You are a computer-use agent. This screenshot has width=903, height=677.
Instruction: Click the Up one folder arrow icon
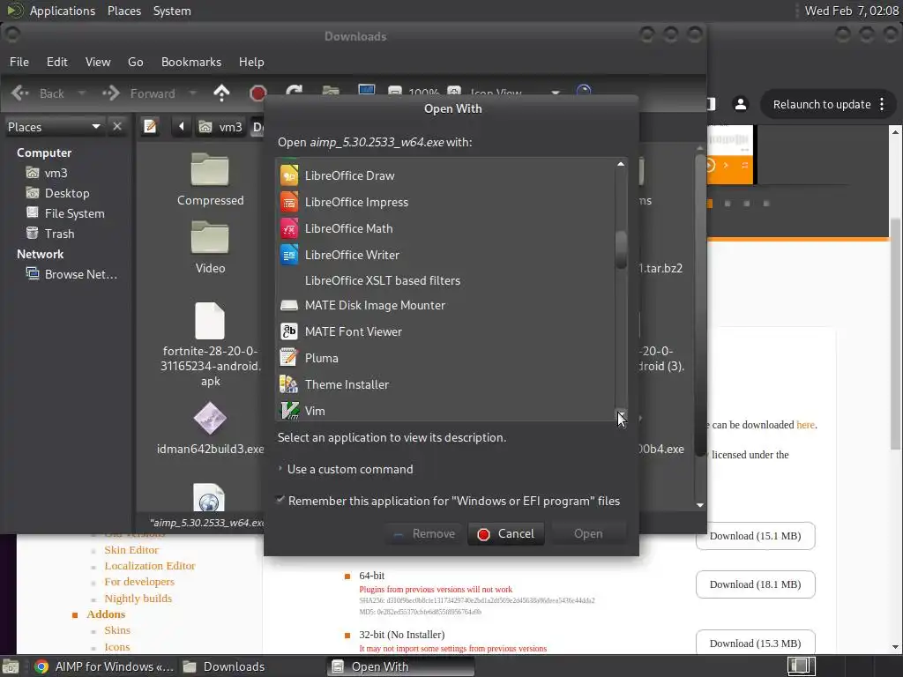coord(221,93)
